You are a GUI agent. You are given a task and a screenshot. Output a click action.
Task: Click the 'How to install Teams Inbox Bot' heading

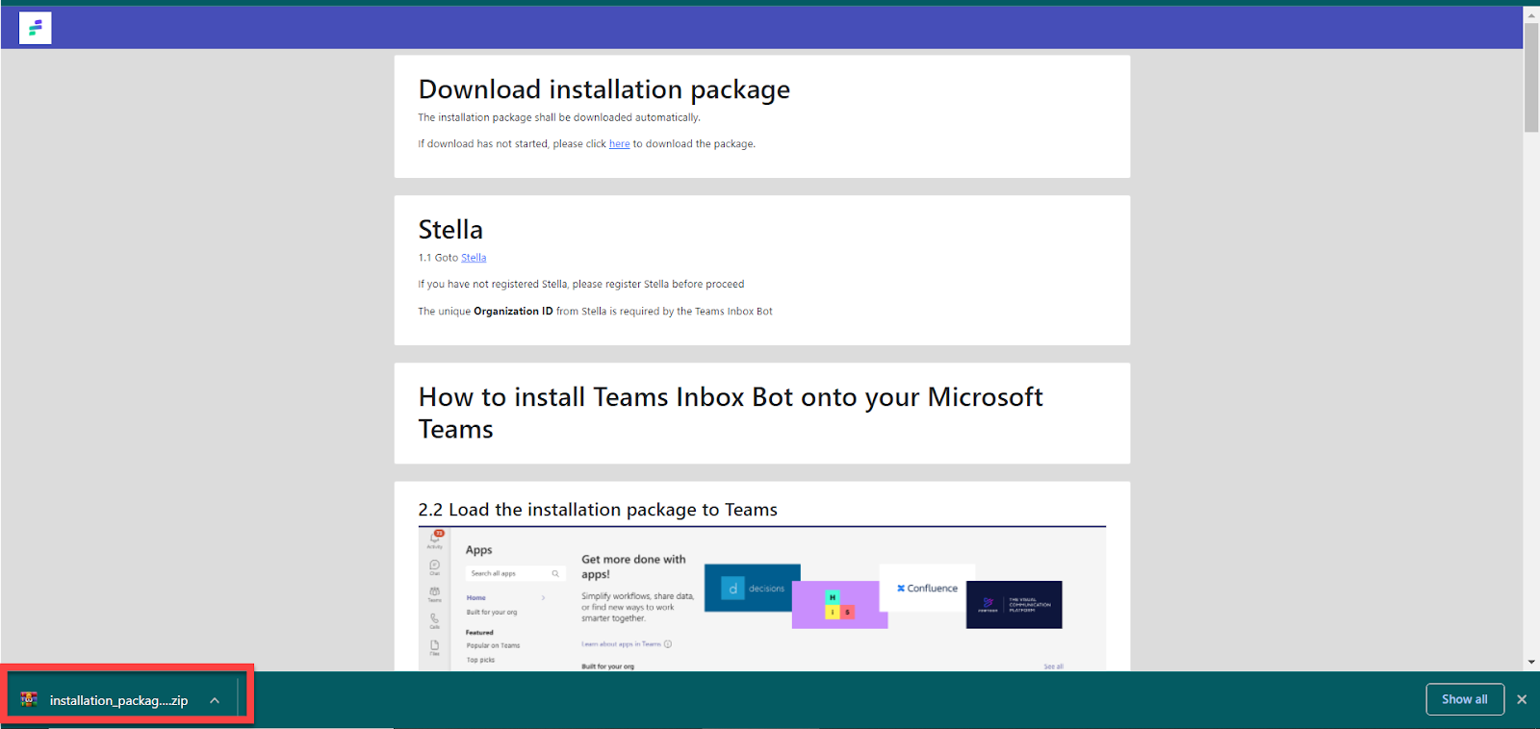pos(731,413)
